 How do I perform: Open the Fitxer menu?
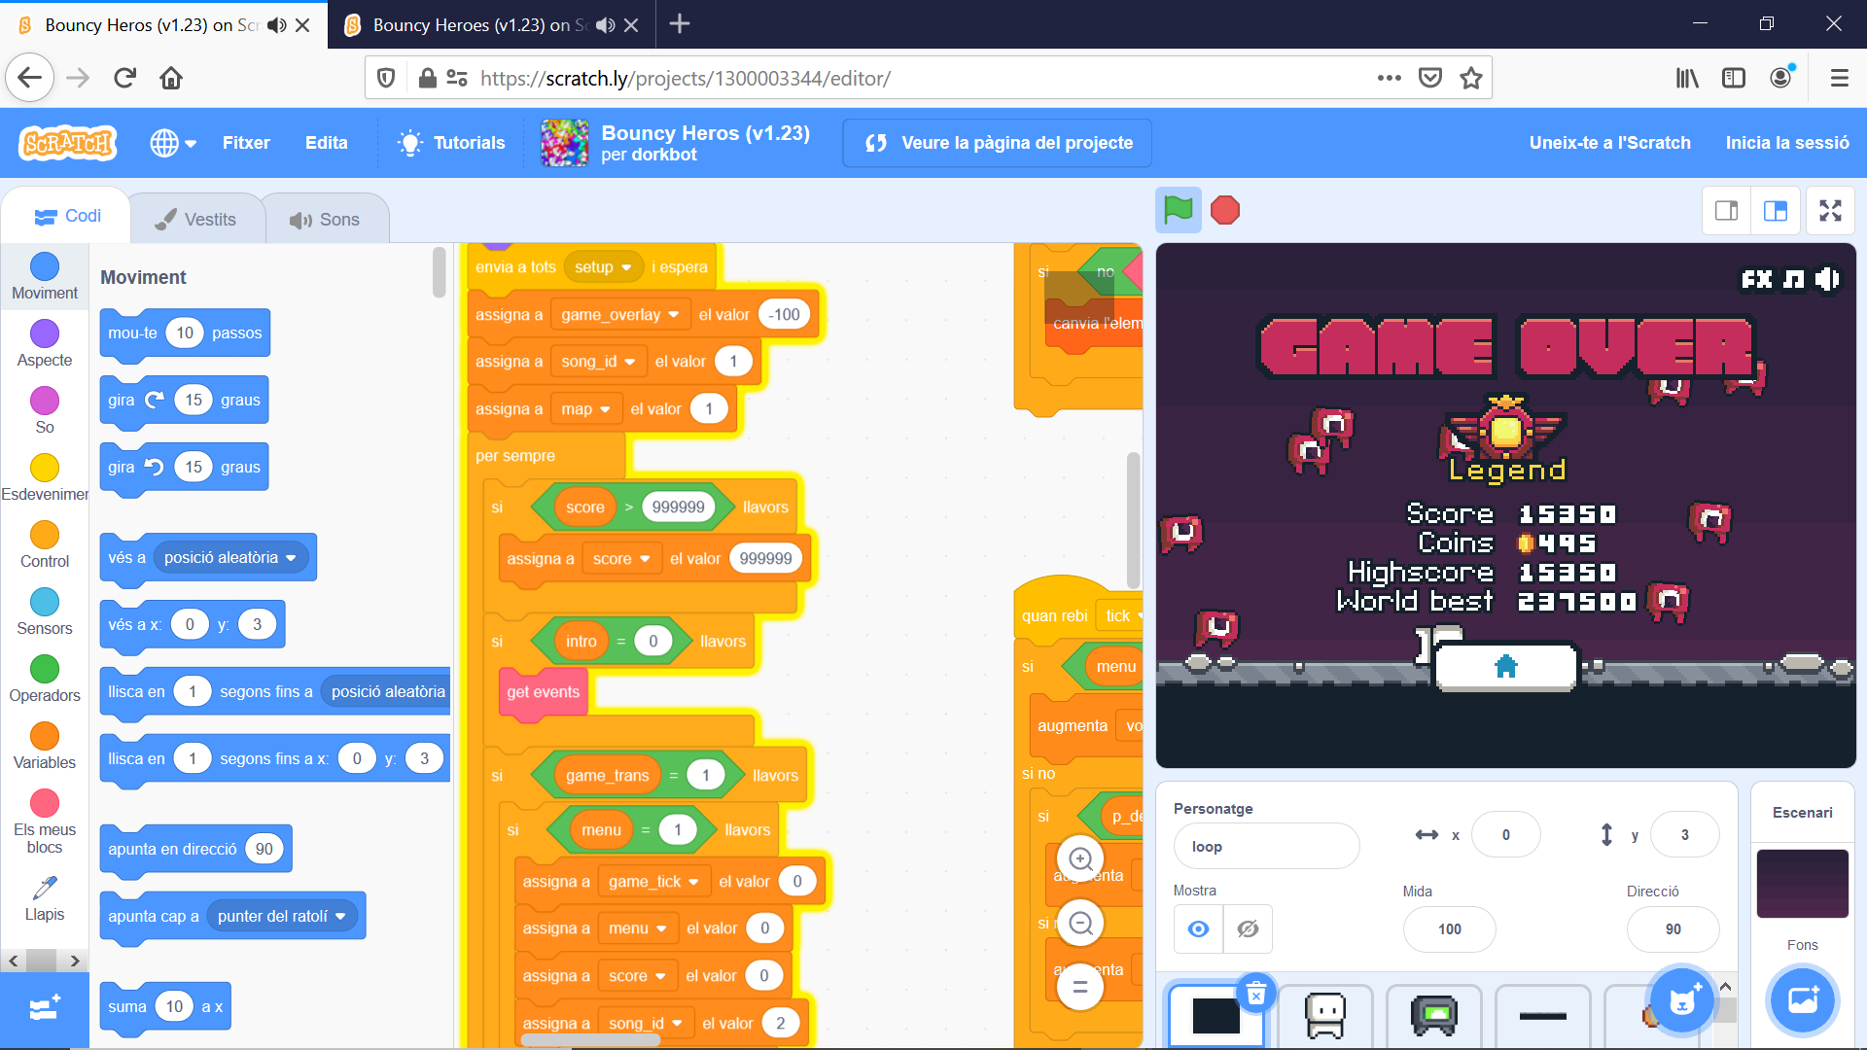pos(246,142)
